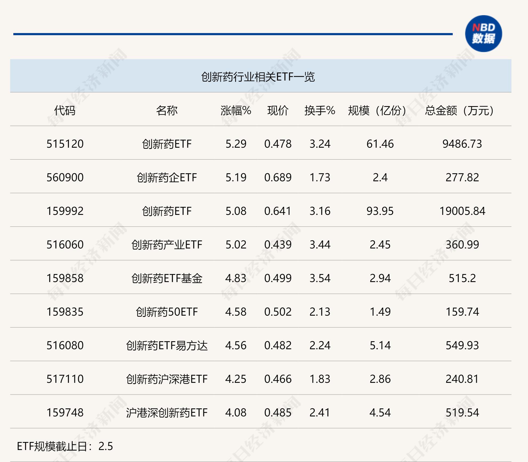This screenshot has height=462, width=528.
Task: Click the 现价 column header
Action: [x=278, y=110]
